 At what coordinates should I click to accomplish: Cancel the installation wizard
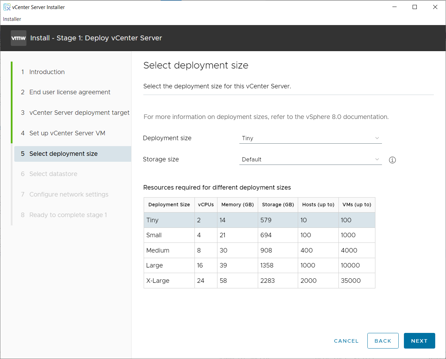tap(346, 341)
